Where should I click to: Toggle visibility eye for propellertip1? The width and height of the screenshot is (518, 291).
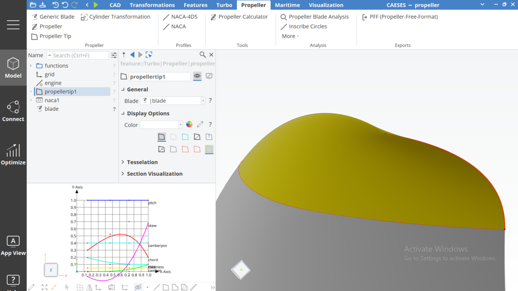tap(197, 76)
